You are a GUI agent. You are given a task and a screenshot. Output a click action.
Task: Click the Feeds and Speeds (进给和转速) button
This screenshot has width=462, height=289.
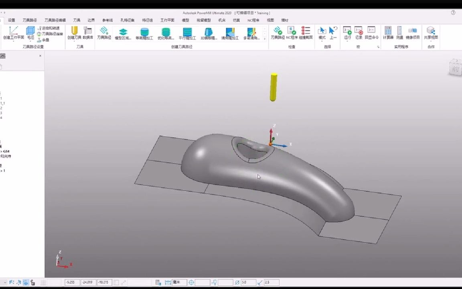[49, 28]
